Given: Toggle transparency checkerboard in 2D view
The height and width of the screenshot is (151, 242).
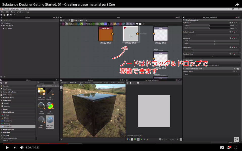Looking at the screenshot, I should click(x=132, y=139).
